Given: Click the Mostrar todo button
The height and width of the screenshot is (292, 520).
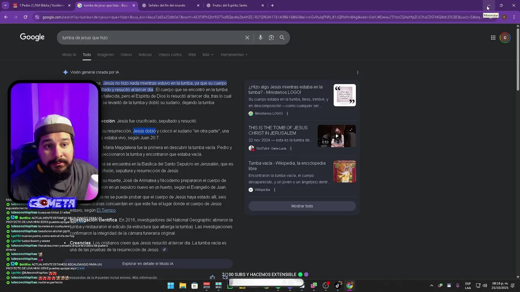Looking at the screenshot, I should point(302,206).
